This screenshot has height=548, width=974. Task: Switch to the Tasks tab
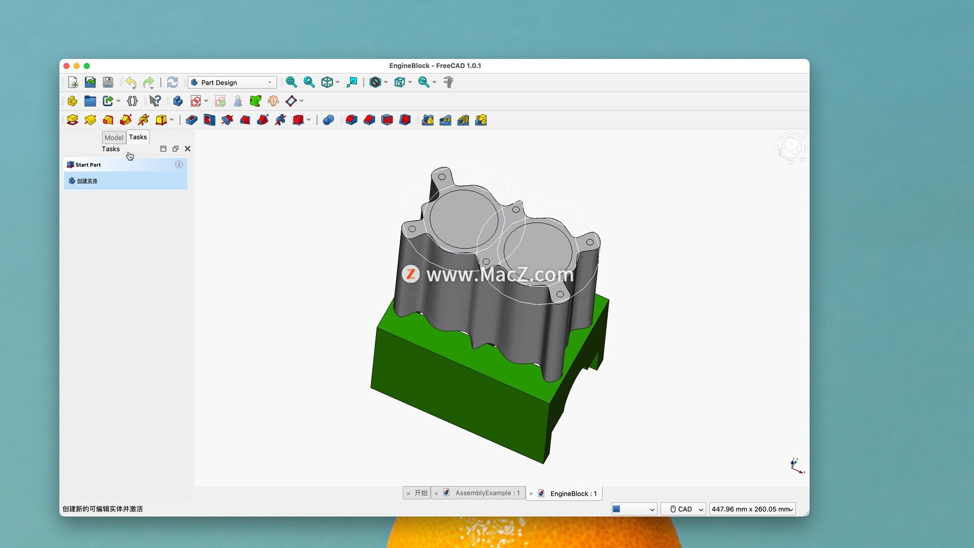(x=138, y=137)
